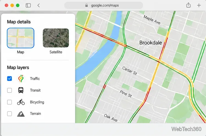Minimize window with yellow button
206x136 pixels.
tap(12, 6)
